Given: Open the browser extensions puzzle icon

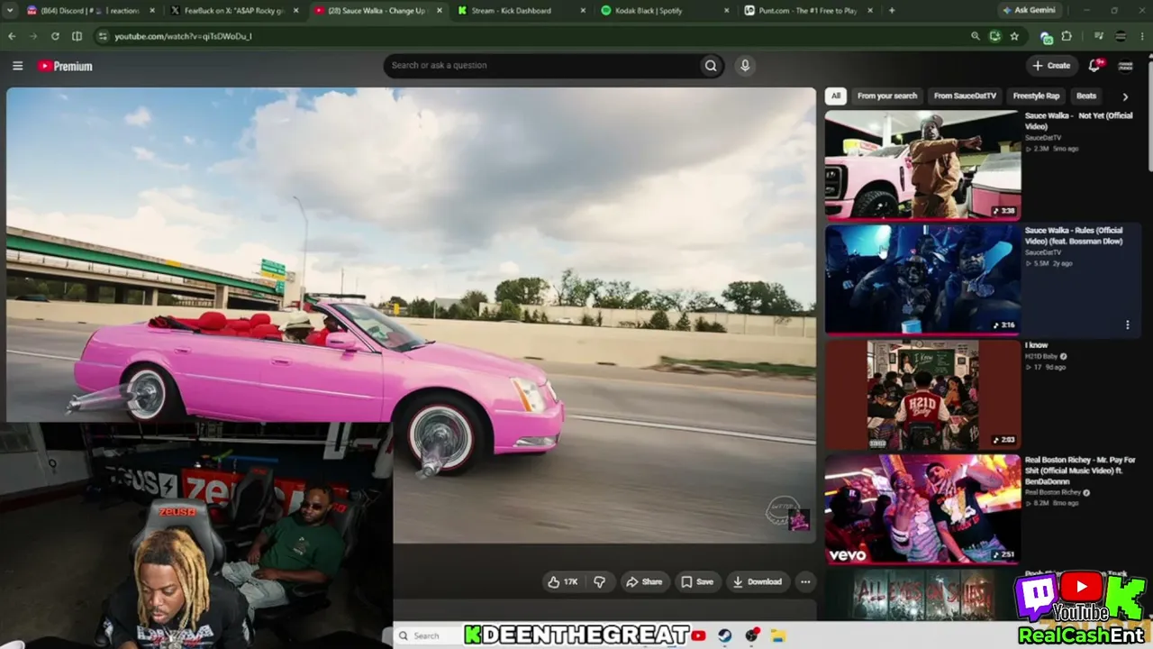Looking at the screenshot, I should pyautogui.click(x=1067, y=36).
